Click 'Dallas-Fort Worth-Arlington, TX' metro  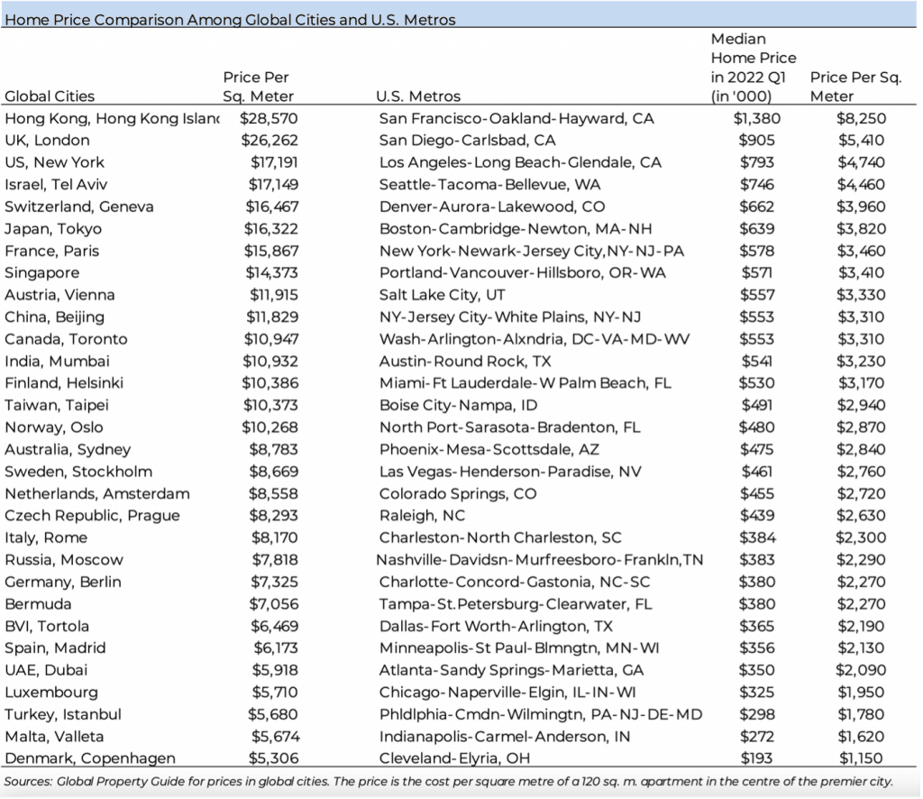(x=496, y=626)
